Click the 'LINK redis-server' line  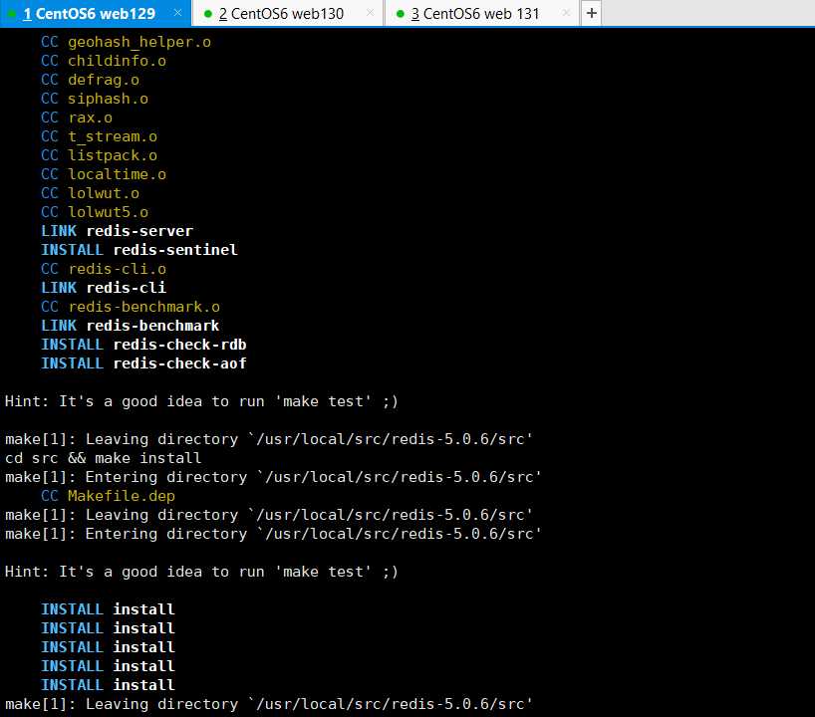point(118,231)
